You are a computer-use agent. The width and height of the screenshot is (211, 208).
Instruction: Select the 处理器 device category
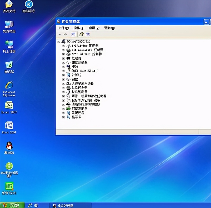click(x=76, y=58)
